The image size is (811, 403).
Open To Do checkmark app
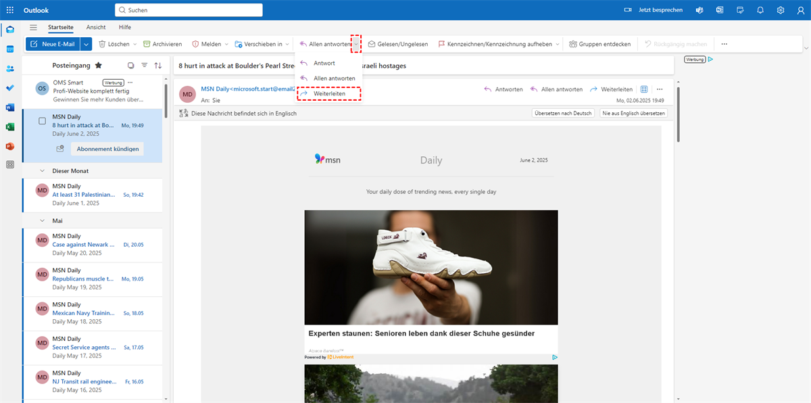click(9, 88)
